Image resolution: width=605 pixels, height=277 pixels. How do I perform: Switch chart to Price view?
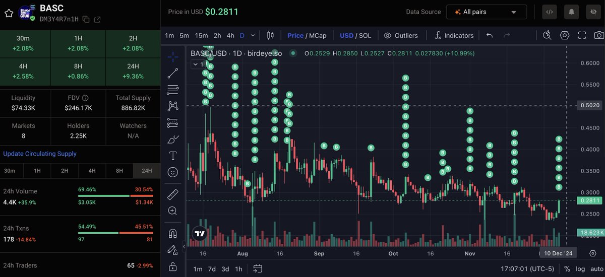pyautogui.click(x=295, y=35)
